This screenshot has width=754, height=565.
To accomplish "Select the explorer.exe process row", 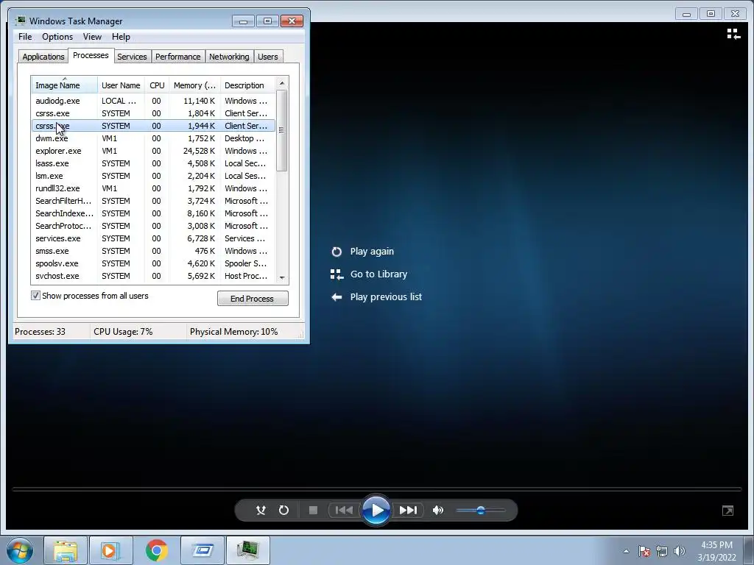I will pyautogui.click(x=153, y=151).
